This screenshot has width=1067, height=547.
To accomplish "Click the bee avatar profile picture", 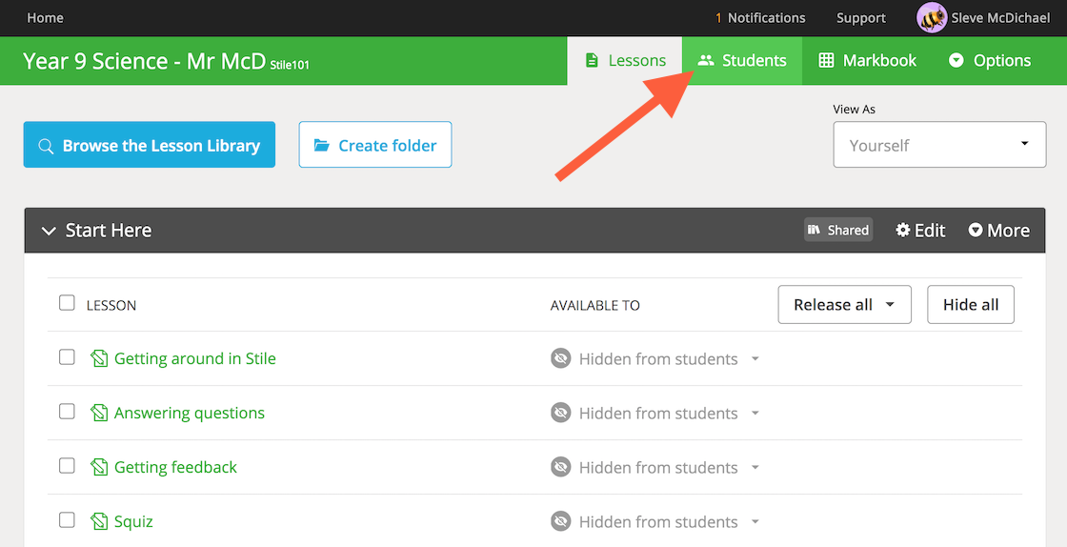I will pos(932,18).
